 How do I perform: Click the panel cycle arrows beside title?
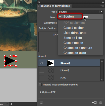[39, 6]
